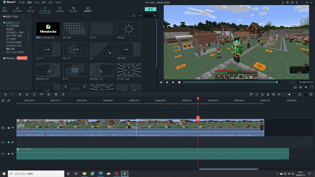Screen dimensions: 315x177
Task: Click the green screen icon in the timeline toolbar
Action: [56, 94]
